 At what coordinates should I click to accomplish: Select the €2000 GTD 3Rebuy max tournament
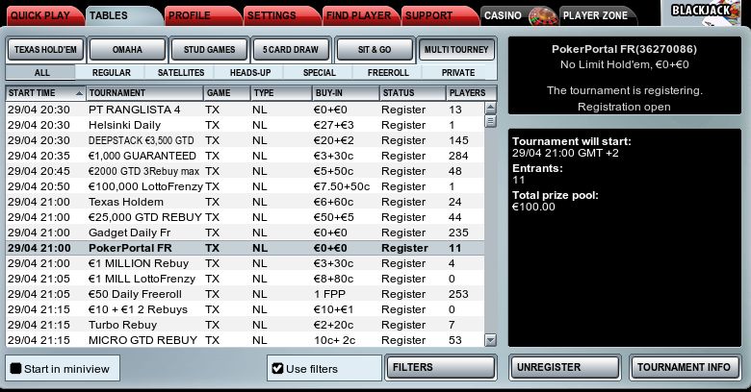click(x=245, y=171)
